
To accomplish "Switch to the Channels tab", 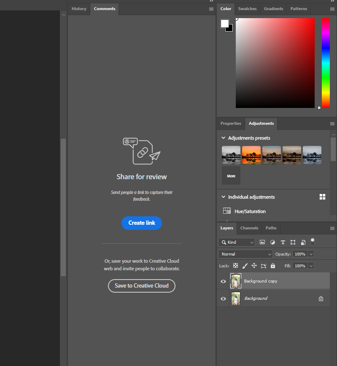I will tap(249, 228).
